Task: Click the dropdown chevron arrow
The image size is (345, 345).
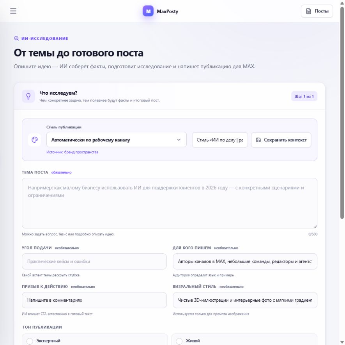Action: coord(179,140)
